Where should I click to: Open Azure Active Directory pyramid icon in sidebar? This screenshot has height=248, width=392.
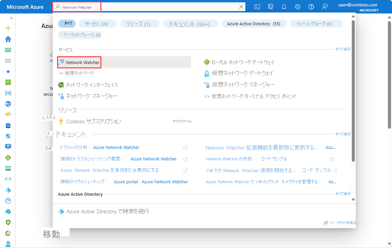pos(8,190)
